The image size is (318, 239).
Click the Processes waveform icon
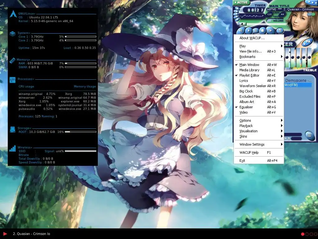pos(12,80)
